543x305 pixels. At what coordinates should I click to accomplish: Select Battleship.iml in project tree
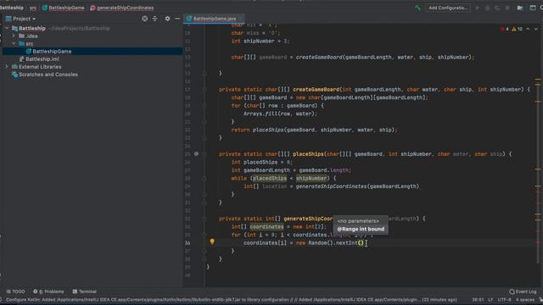tap(42, 59)
